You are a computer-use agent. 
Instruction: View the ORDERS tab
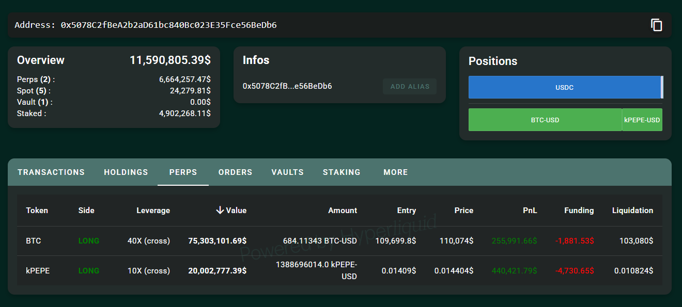(235, 172)
